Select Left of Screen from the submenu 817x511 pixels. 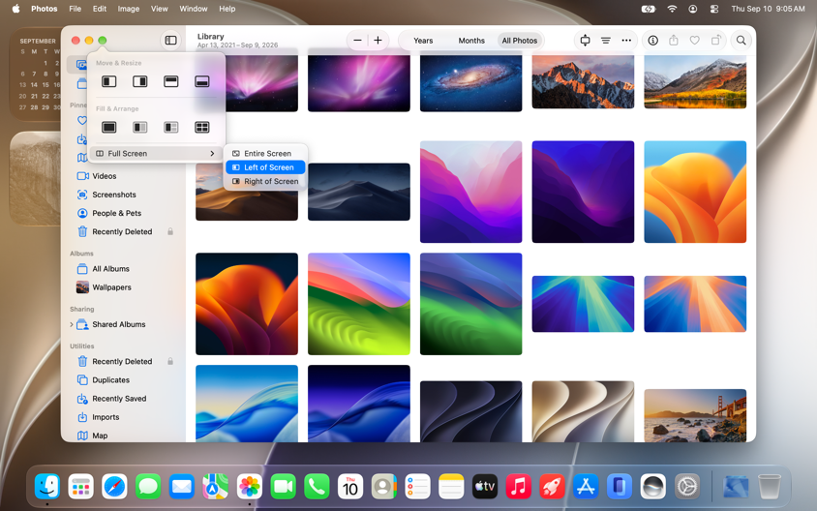[x=265, y=167]
